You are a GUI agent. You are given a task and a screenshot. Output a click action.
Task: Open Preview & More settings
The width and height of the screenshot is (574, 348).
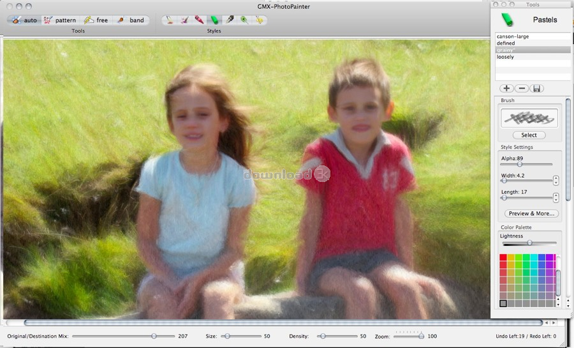coord(531,213)
